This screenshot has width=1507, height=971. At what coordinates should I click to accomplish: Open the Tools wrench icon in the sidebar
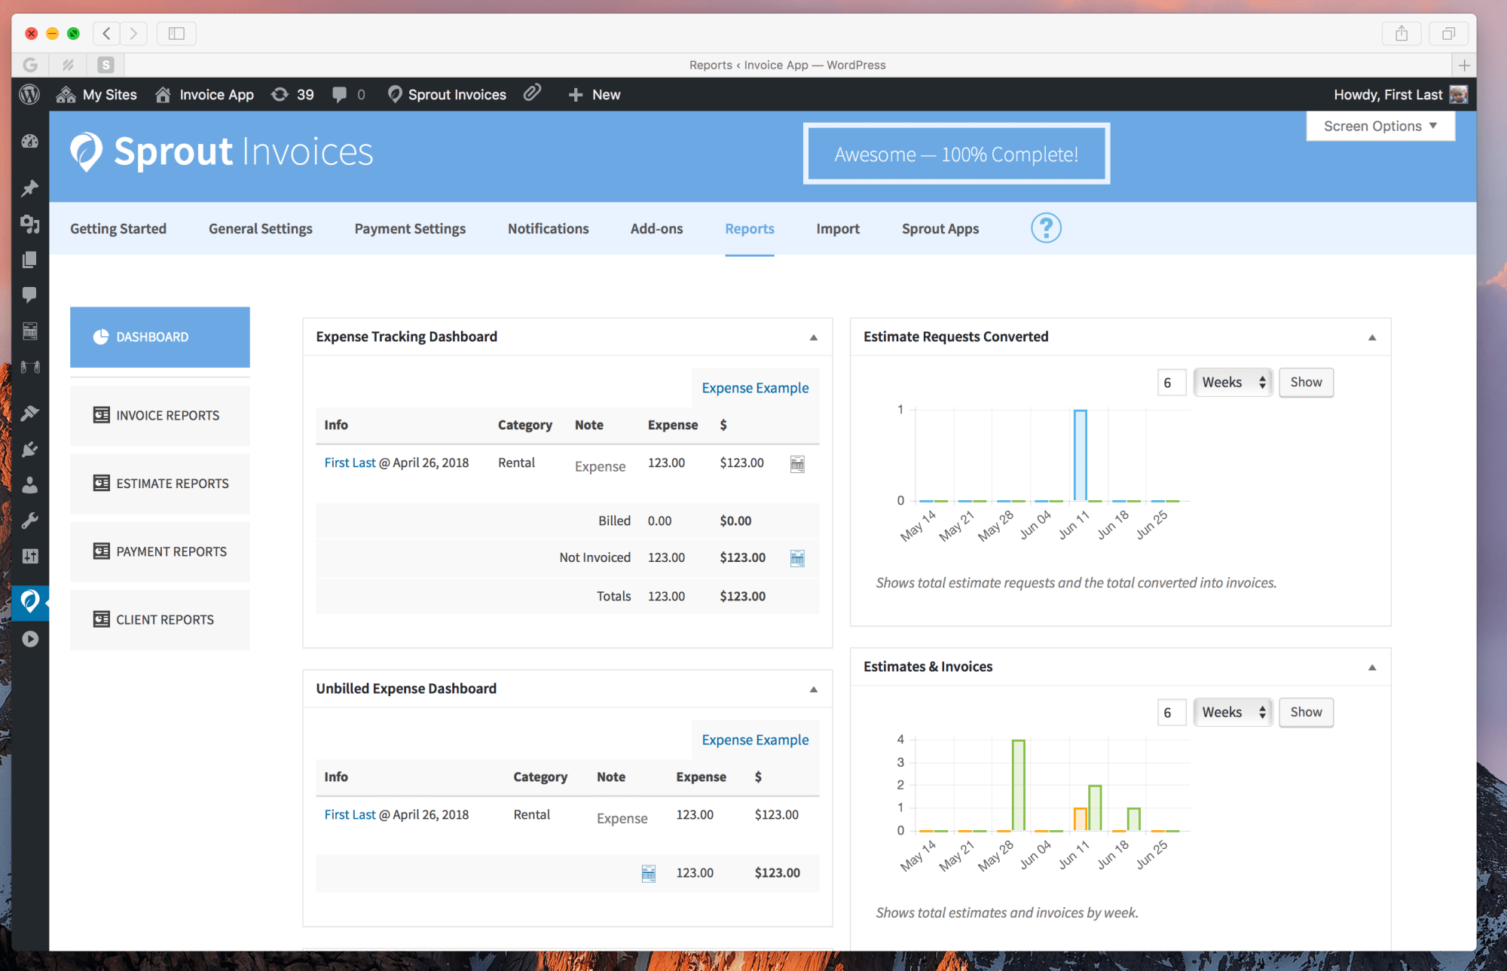pyautogui.click(x=29, y=521)
